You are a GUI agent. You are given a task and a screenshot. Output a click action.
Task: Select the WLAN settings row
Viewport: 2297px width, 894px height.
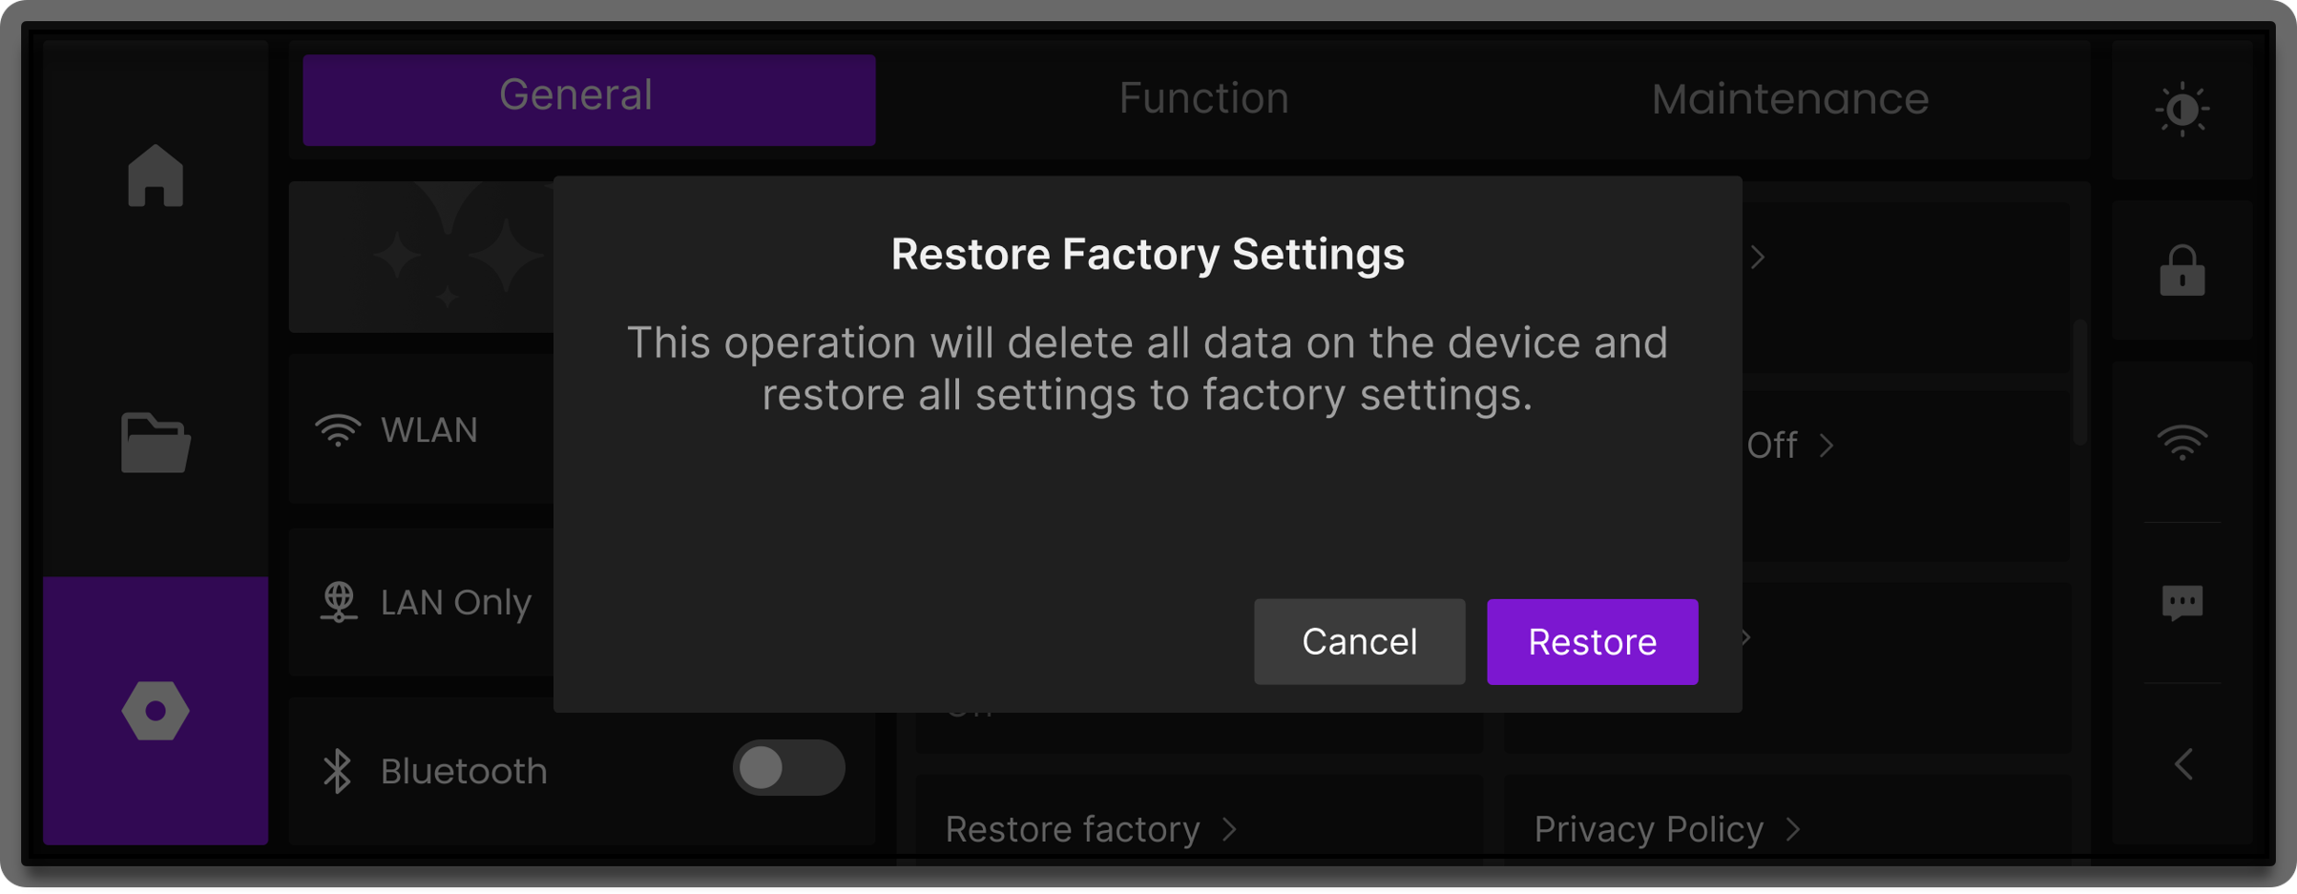point(420,430)
